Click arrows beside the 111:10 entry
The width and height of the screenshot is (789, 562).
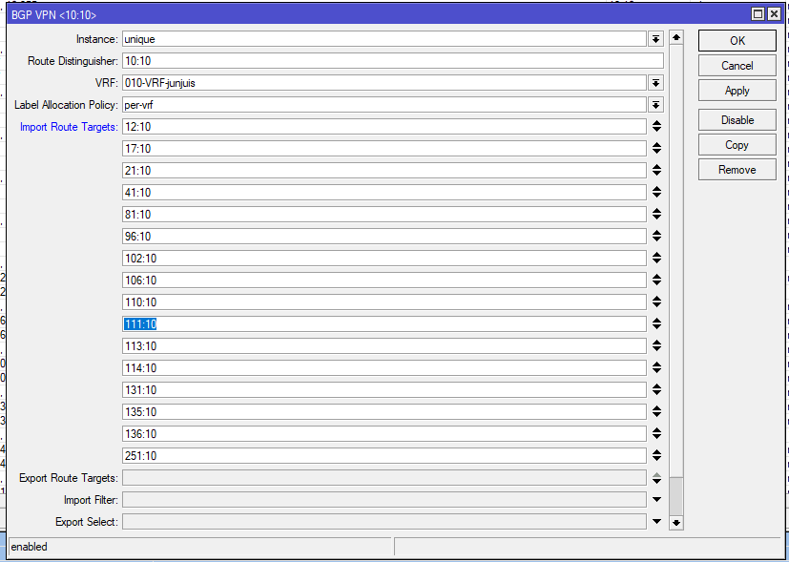tap(656, 324)
